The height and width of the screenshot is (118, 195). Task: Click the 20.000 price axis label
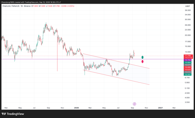click(x=188, y=35)
